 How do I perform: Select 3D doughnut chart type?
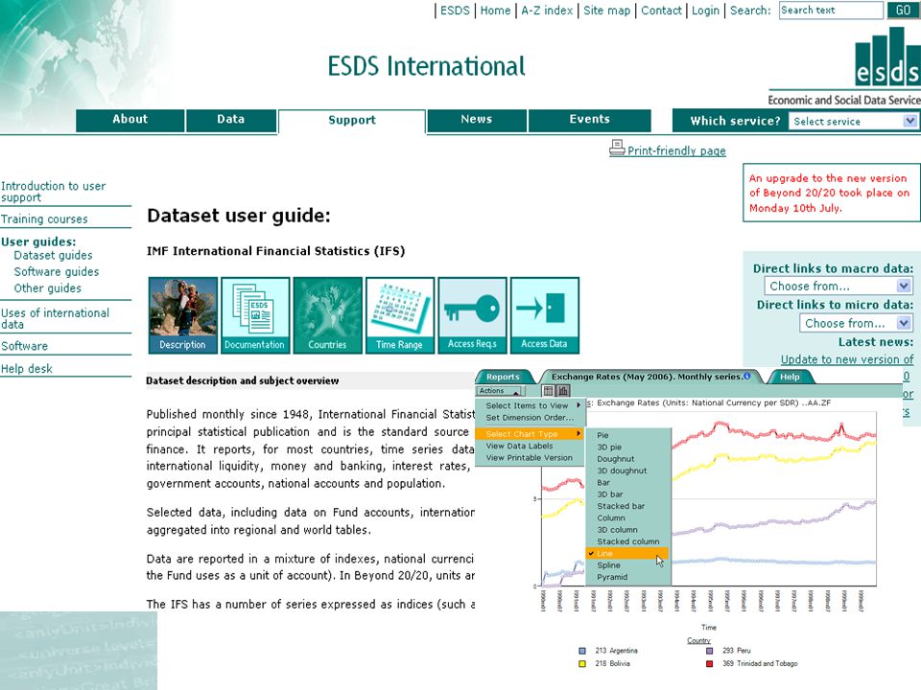pyautogui.click(x=627, y=471)
